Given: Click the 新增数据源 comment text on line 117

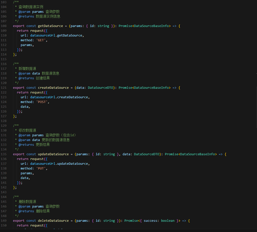Looking at the screenshot, I should (x=27, y=68).
